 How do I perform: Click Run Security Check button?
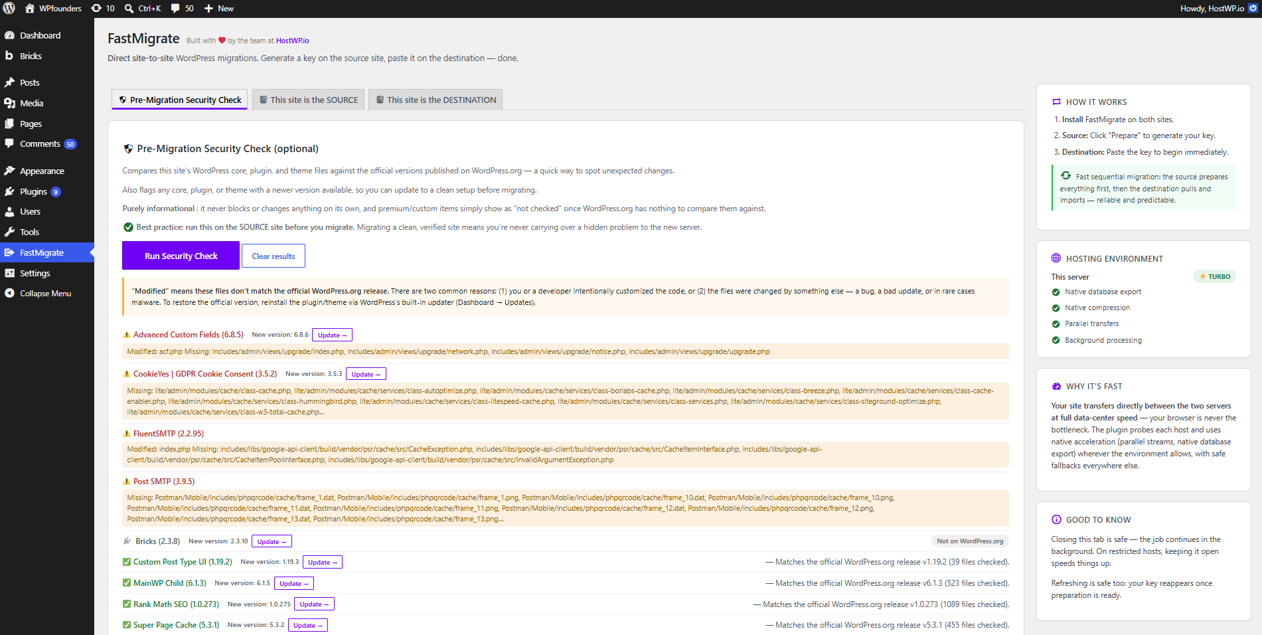(x=181, y=256)
